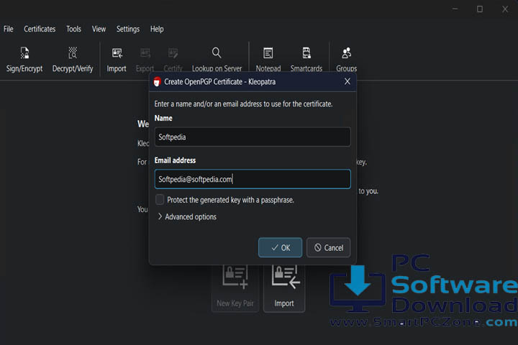This screenshot has height=345, width=518.
Task: Close the Kleopatra main window
Action: pos(505,9)
